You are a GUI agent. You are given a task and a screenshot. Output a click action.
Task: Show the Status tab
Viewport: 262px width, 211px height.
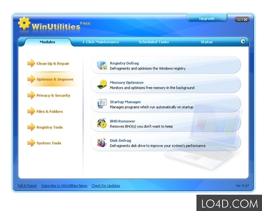point(207,42)
